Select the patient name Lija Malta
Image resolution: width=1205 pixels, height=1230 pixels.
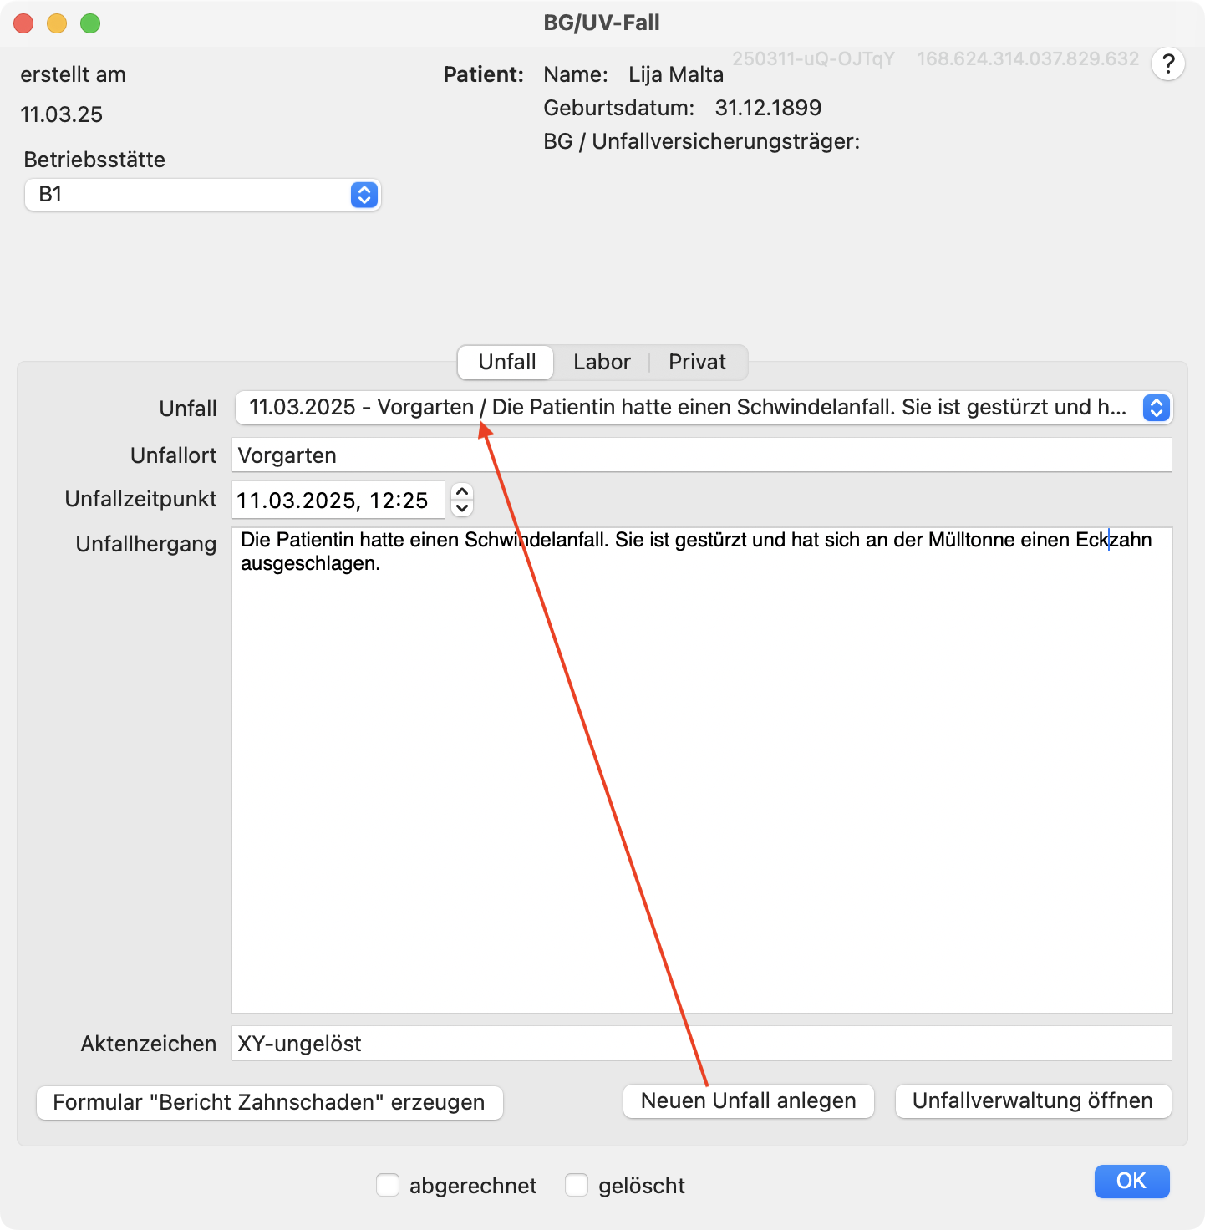tap(676, 74)
